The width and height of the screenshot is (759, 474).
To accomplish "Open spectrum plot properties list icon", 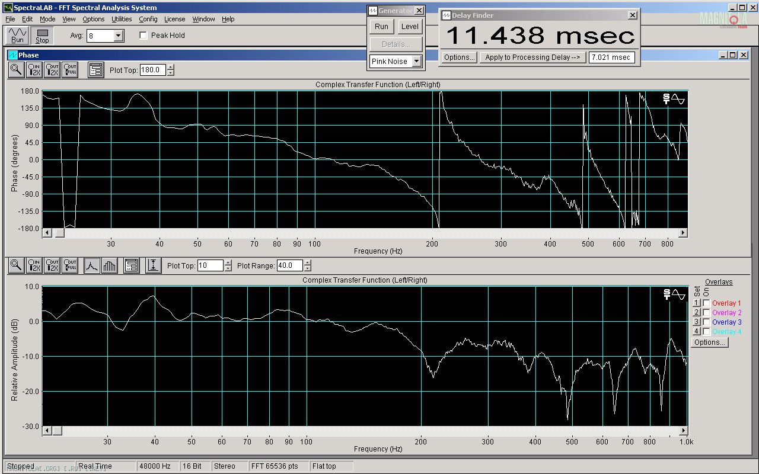I will [132, 265].
